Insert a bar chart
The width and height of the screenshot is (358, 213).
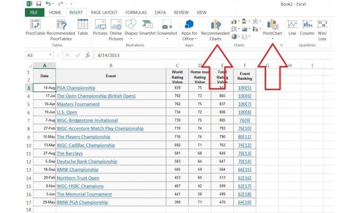coord(245,21)
